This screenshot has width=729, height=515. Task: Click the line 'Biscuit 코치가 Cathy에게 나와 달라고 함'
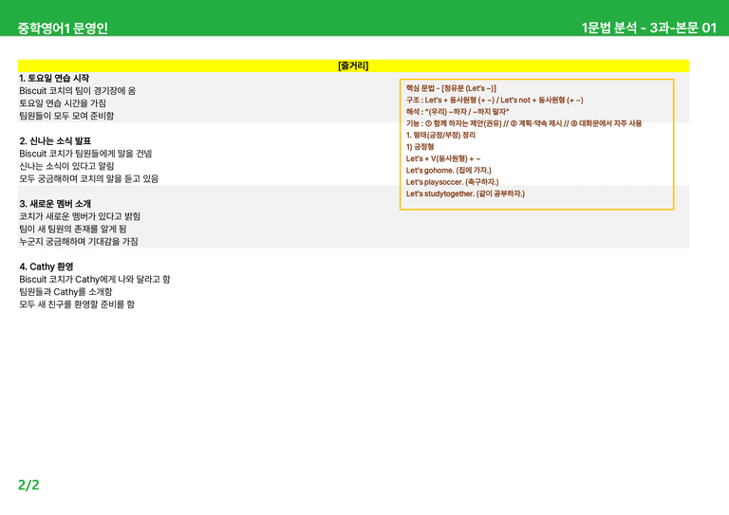[x=94, y=279]
